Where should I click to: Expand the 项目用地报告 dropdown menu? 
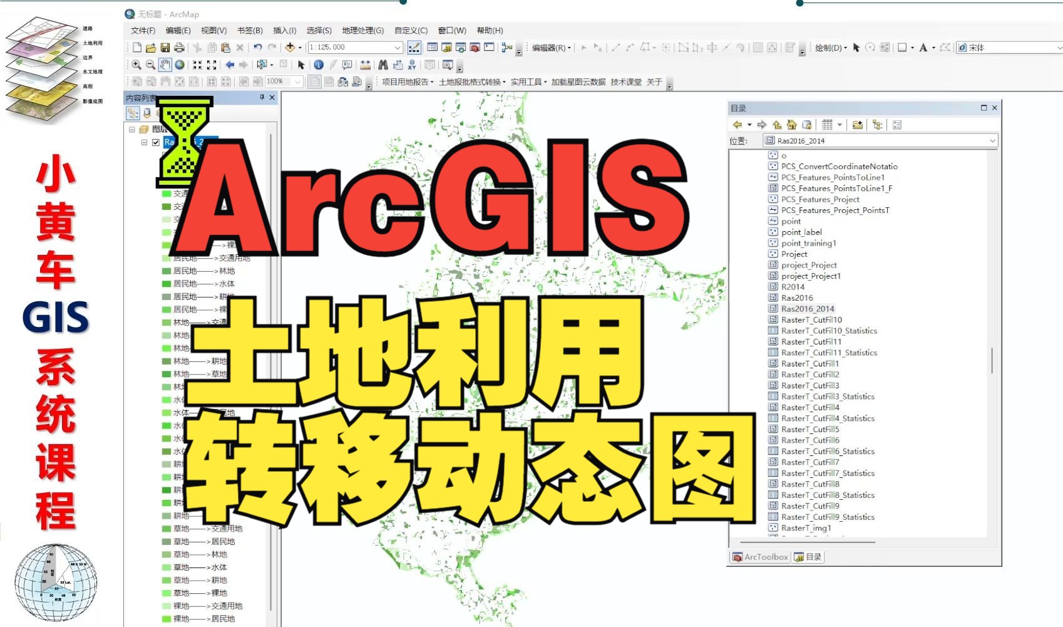408,82
